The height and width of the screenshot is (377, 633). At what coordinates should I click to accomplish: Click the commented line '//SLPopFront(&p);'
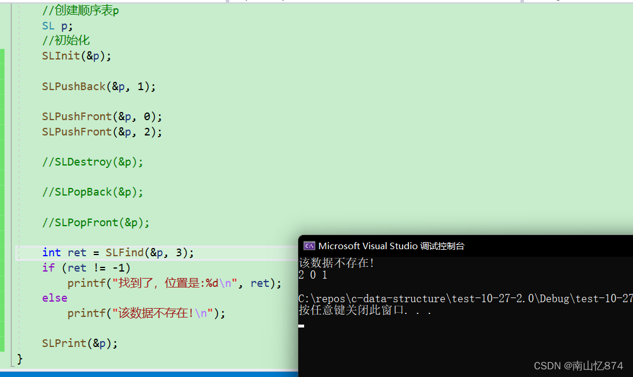[95, 223]
